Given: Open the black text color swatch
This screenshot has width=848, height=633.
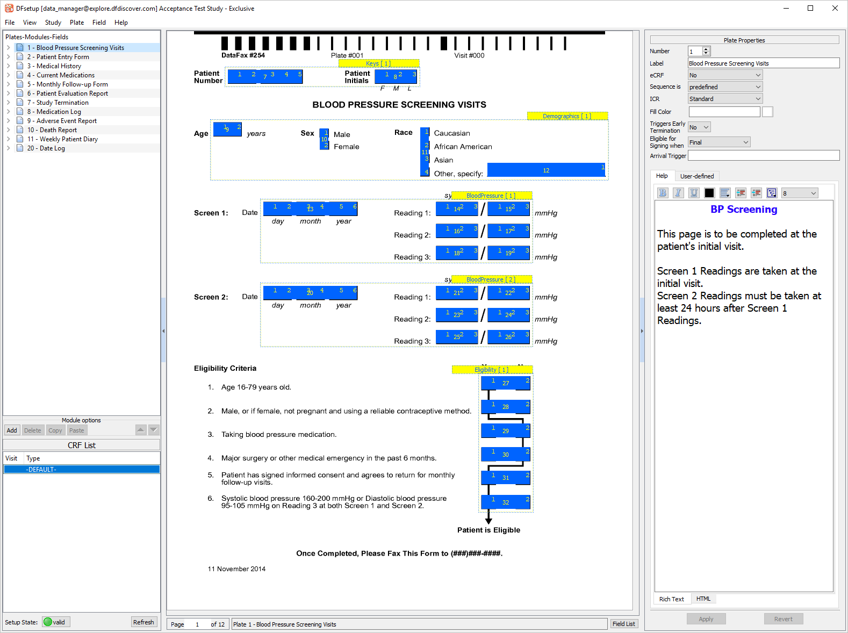Looking at the screenshot, I should pos(709,193).
